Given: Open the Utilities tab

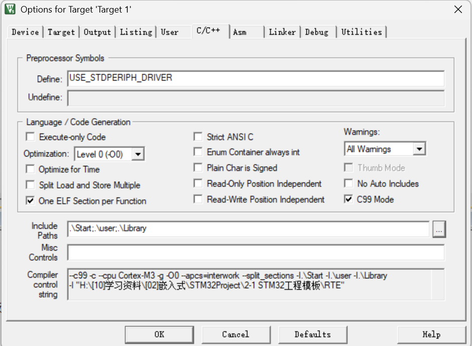Looking at the screenshot, I should 362,32.
